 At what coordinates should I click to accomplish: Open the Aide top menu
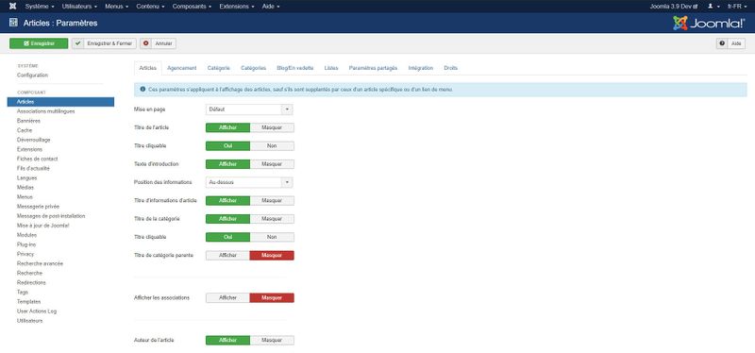(271, 7)
